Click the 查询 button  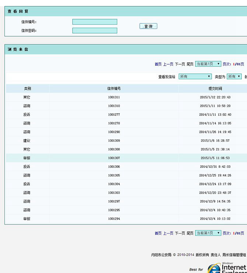coord(148,26)
